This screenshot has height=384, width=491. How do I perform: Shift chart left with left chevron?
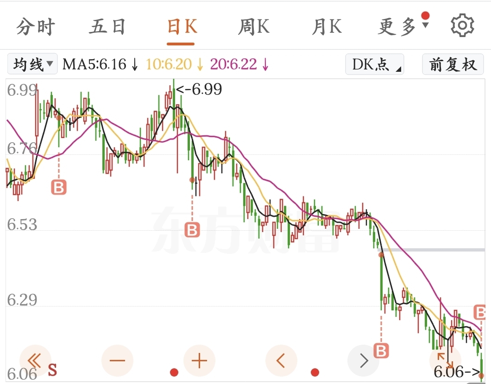281,360
